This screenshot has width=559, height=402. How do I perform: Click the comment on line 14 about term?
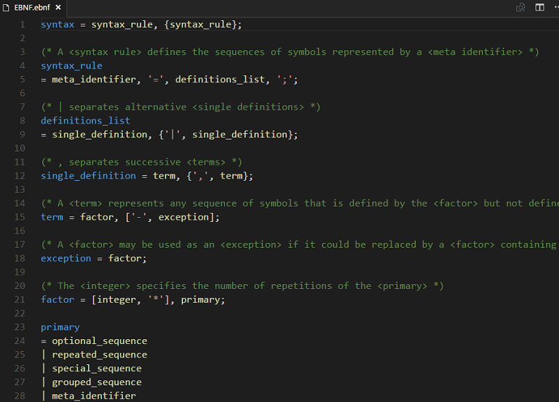[x=300, y=203]
